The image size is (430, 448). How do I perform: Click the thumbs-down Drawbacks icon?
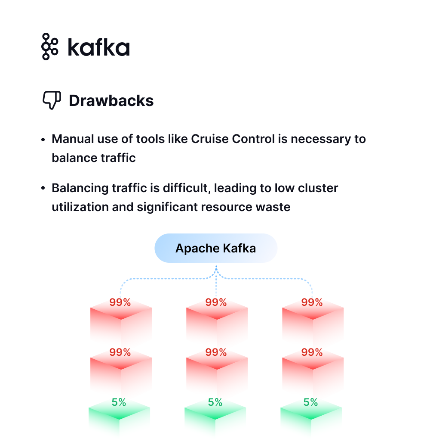point(52,100)
